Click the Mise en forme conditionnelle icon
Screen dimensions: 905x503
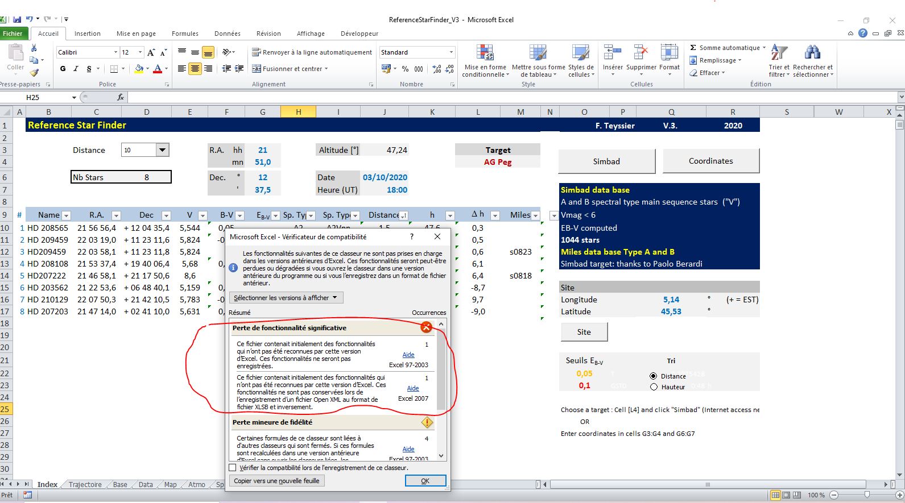[485, 53]
